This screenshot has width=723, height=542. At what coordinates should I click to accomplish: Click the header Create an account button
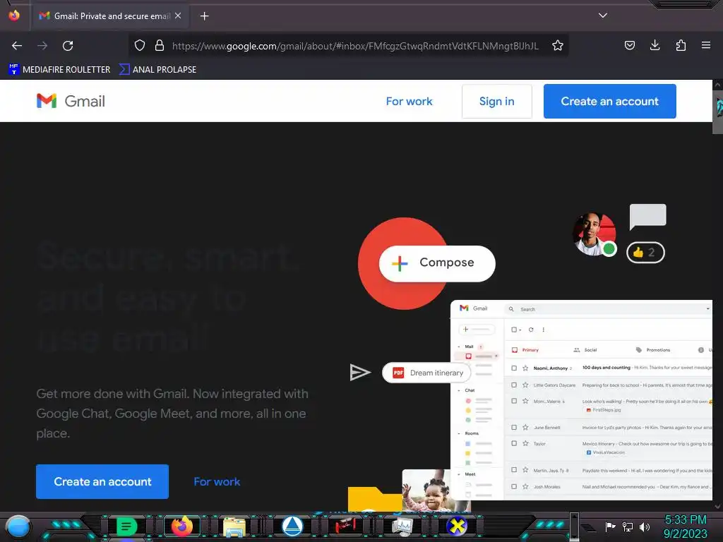(x=609, y=102)
